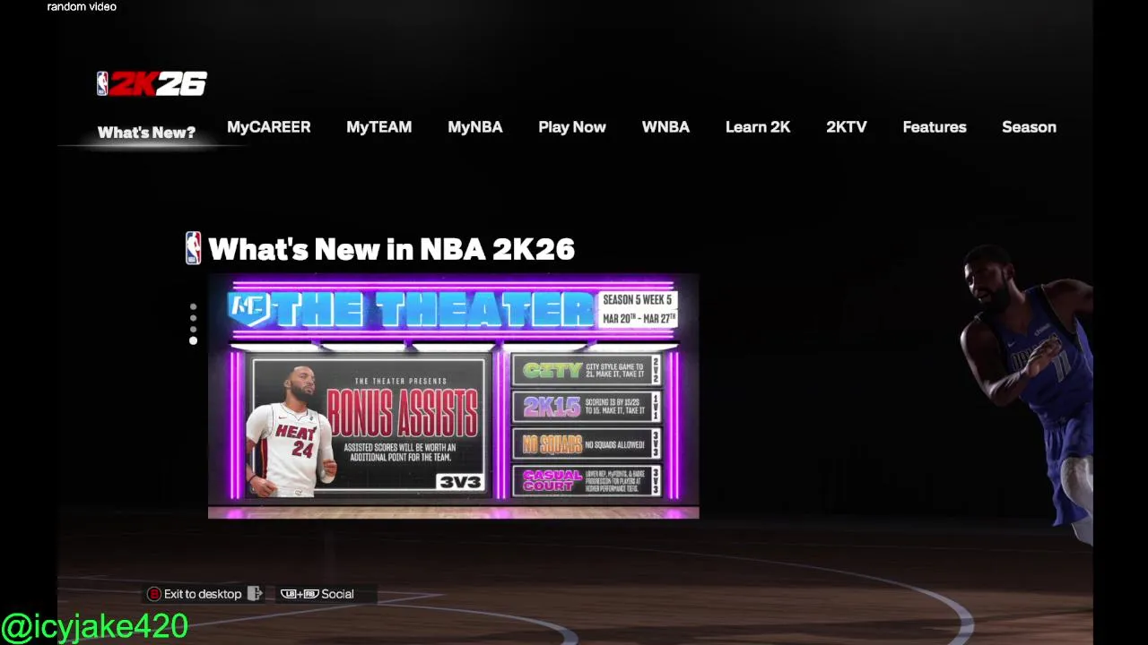Select the What's New? tab
The image size is (1148, 645).
coord(146,133)
